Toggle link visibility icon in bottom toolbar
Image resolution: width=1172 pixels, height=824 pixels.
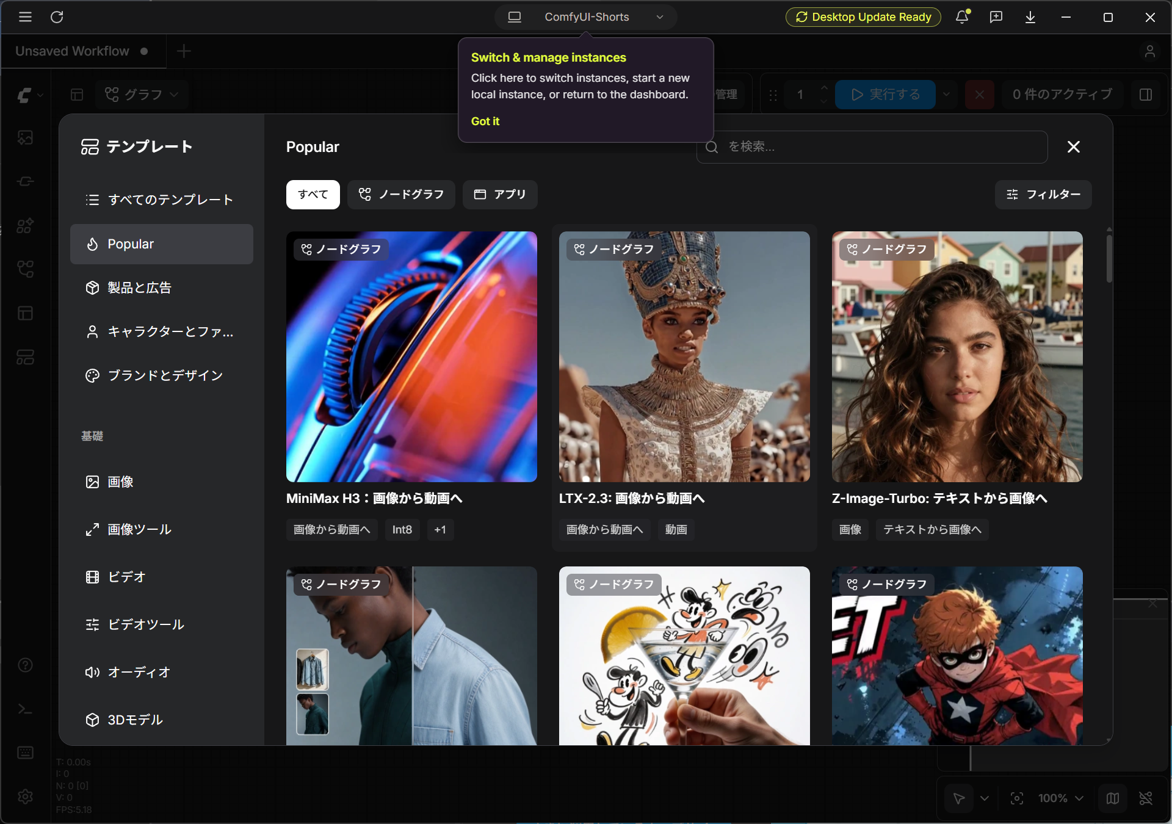(1146, 798)
